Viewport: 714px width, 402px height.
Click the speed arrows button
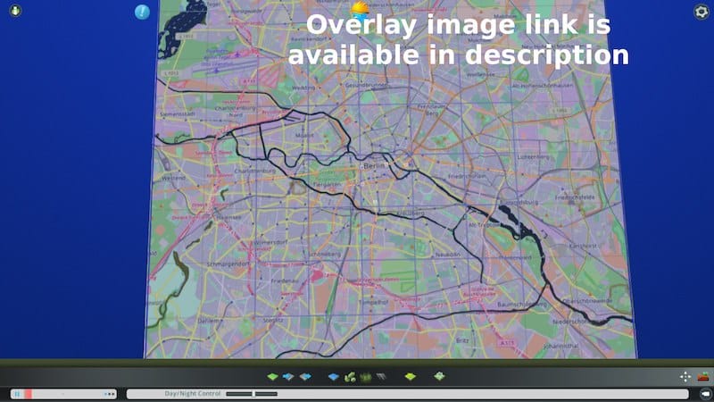pyautogui.click(x=110, y=394)
